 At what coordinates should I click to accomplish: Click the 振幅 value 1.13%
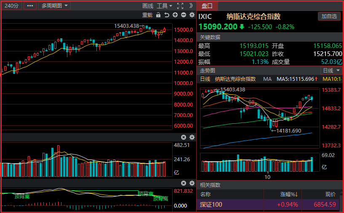[260, 62]
